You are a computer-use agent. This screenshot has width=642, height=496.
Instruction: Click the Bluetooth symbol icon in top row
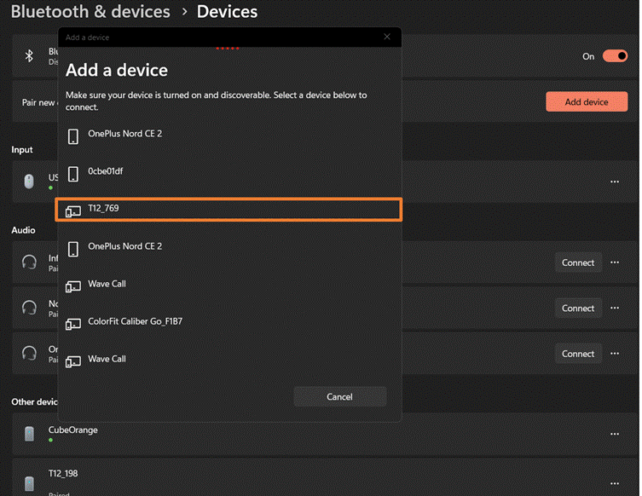29,55
